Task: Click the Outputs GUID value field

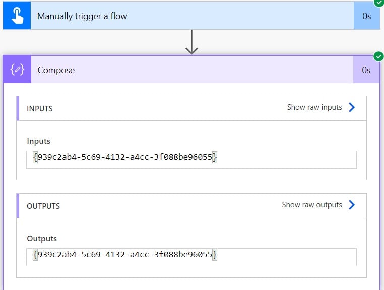Action: click(x=191, y=257)
